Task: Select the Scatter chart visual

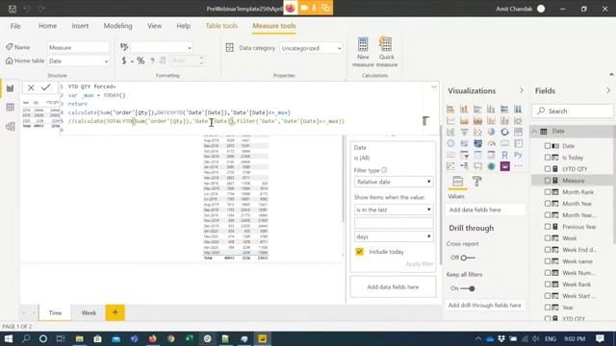Action: pos(477,132)
